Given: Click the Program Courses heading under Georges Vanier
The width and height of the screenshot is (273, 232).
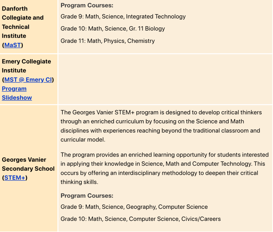Looking at the screenshot, I should coord(87,196).
